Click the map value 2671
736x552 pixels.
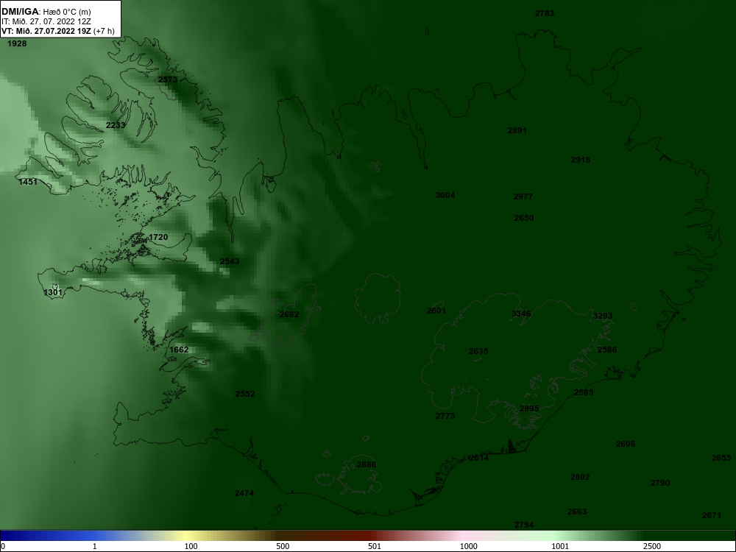(711, 515)
